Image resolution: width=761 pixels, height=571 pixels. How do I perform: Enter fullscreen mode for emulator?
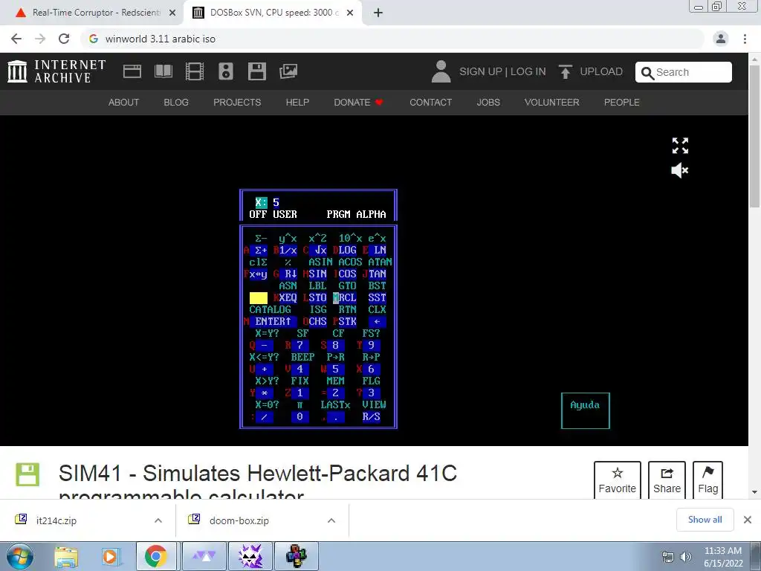click(680, 145)
